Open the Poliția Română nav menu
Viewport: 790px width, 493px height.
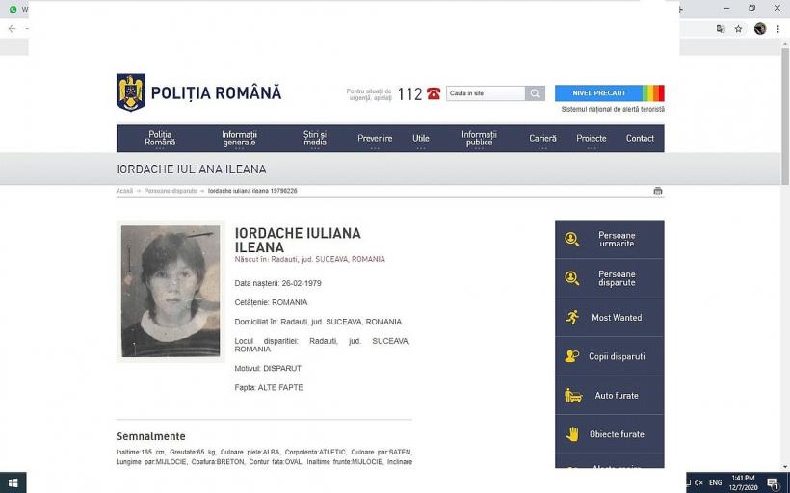(160, 138)
